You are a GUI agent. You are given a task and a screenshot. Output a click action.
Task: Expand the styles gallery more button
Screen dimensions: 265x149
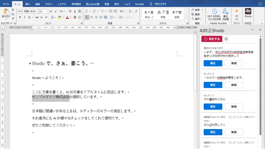(x=185, y=18)
